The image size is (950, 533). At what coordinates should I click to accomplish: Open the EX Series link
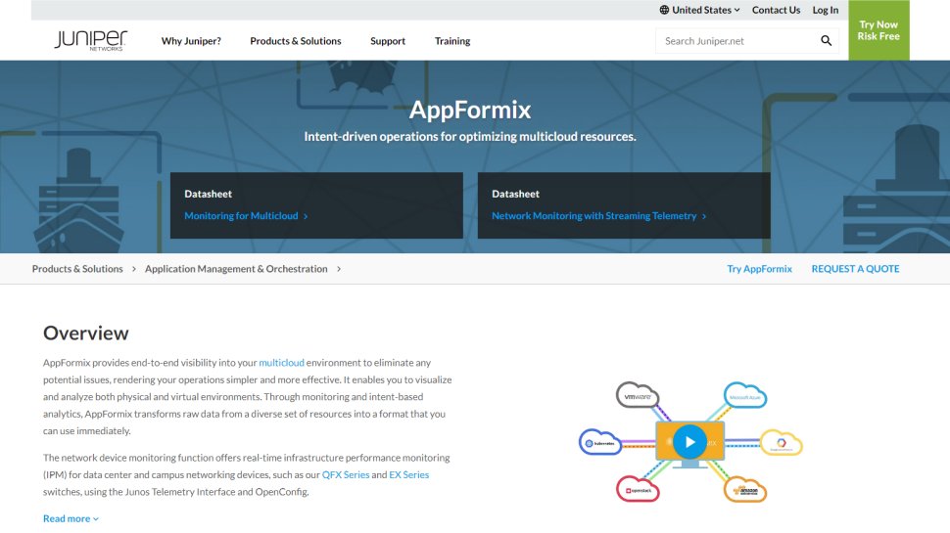click(409, 475)
